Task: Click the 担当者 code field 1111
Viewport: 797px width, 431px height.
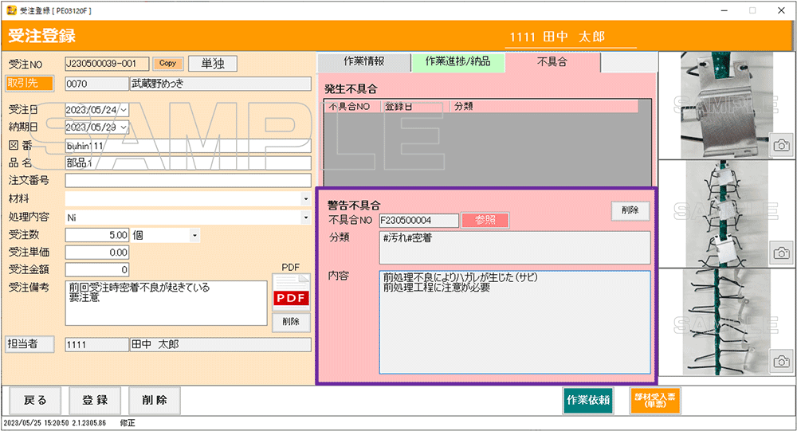Action: [96, 345]
